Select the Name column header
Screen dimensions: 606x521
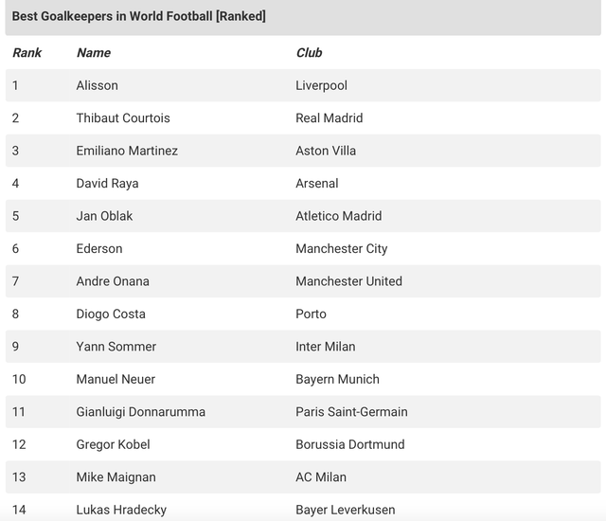click(x=93, y=53)
